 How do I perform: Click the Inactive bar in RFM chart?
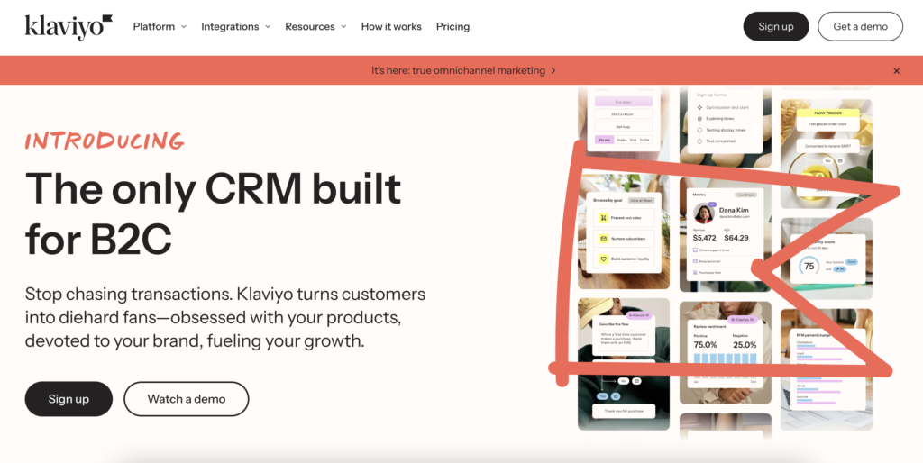coord(816,402)
